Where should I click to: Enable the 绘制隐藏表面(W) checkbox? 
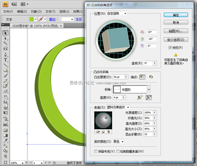(x=118, y=151)
